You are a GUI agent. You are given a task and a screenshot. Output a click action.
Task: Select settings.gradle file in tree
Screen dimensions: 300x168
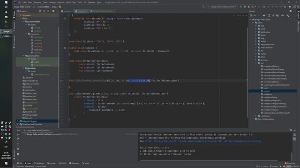31,115
